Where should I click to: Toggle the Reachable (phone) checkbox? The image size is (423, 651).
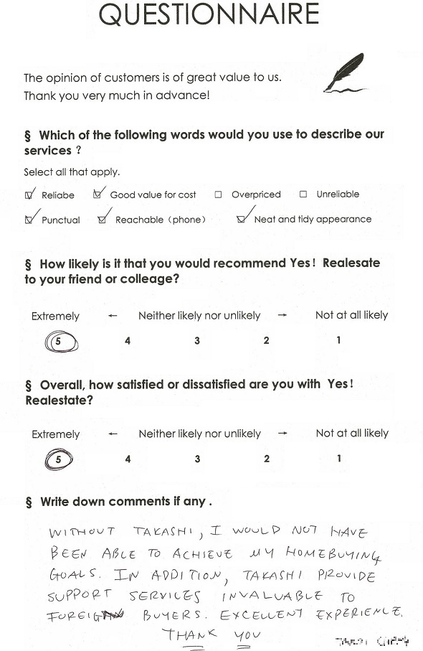(x=102, y=219)
